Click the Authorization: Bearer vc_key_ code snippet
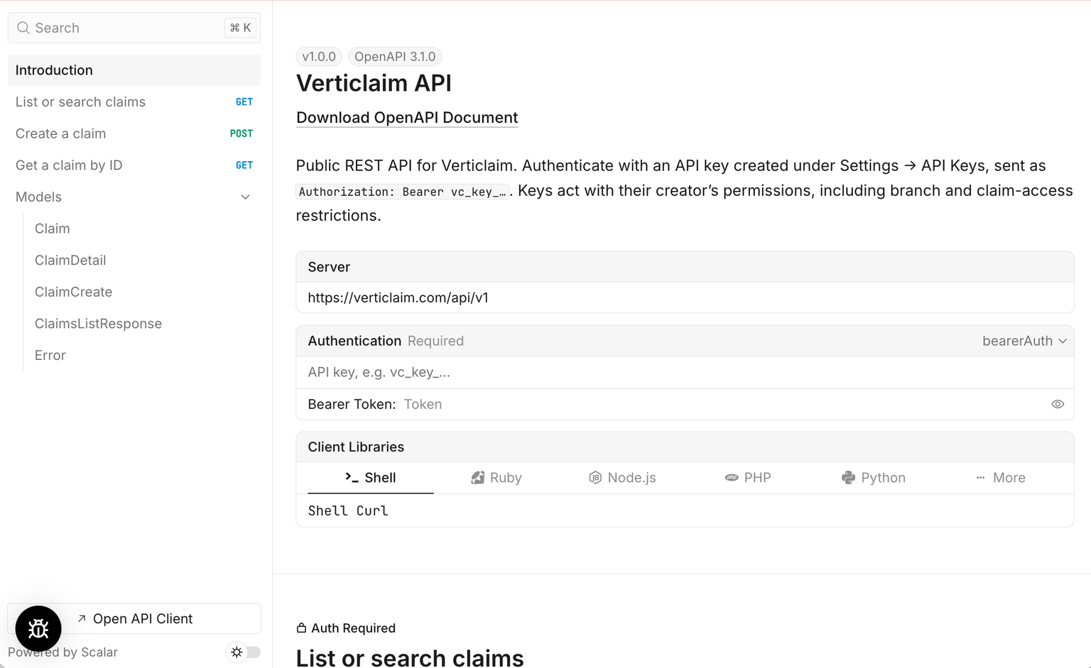 [x=403, y=192]
